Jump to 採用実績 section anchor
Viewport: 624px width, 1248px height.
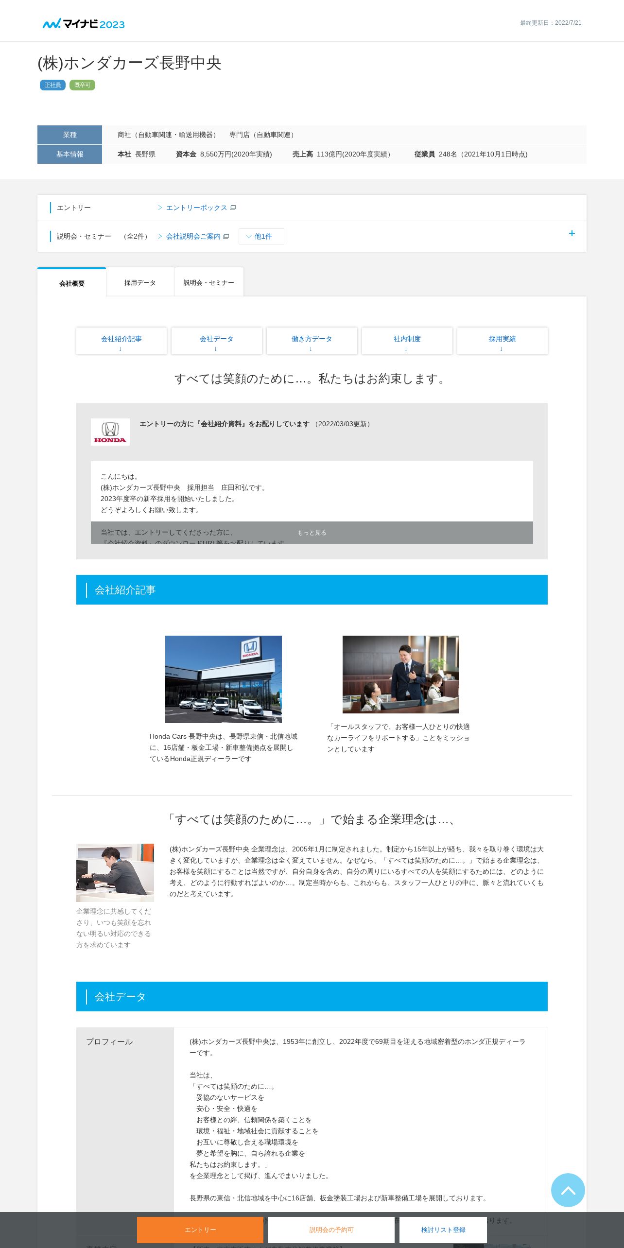(503, 341)
